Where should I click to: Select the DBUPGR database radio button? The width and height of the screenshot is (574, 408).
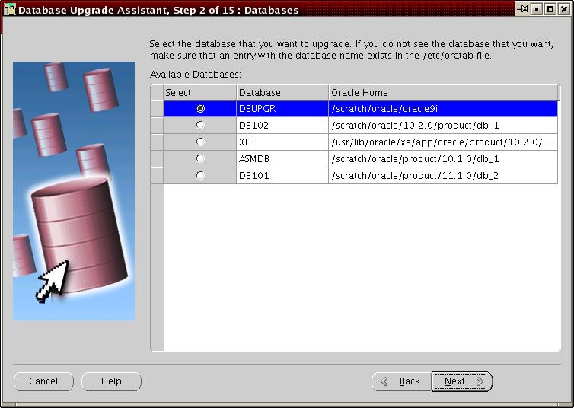click(200, 109)
